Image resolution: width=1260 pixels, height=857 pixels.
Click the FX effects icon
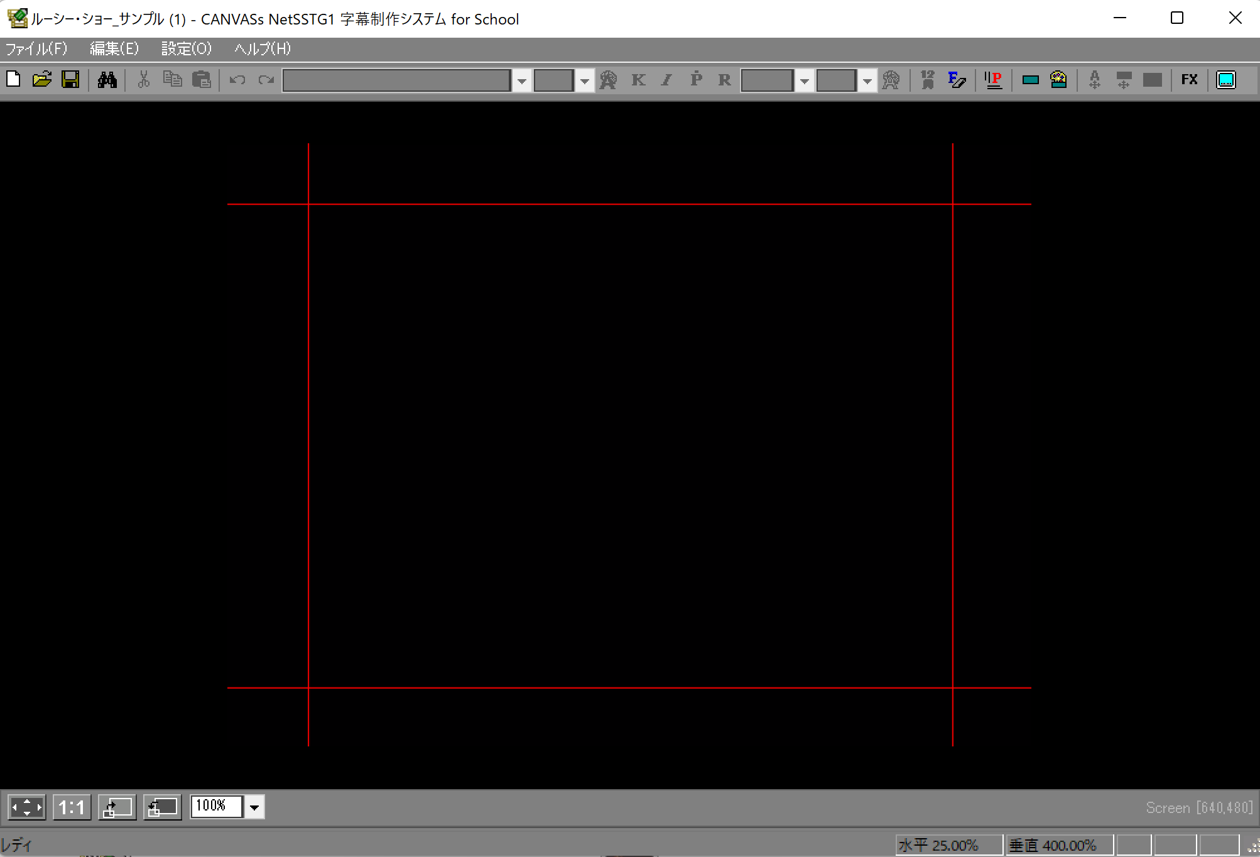(1189, 80)
